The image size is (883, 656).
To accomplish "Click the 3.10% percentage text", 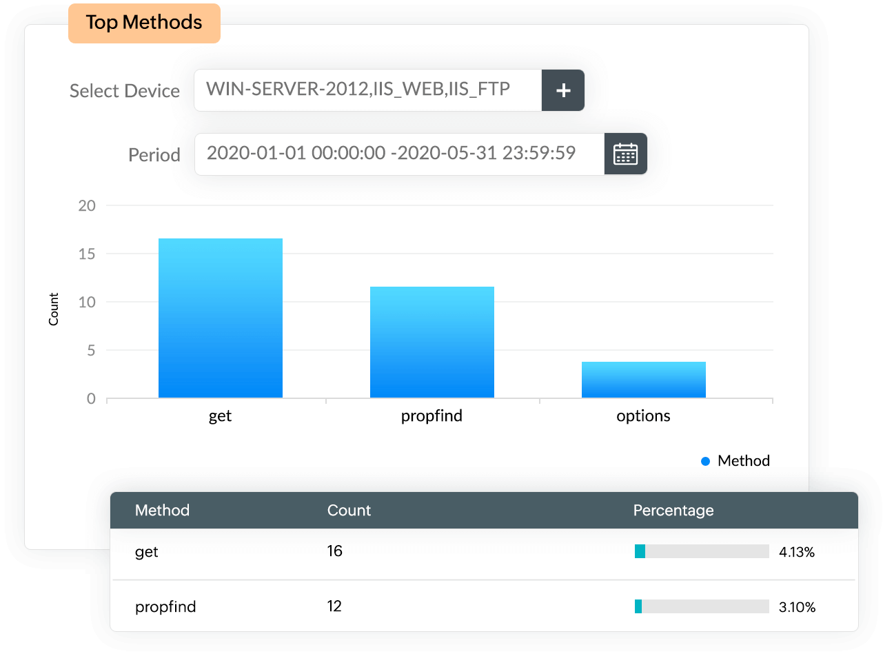I will 797,607.
